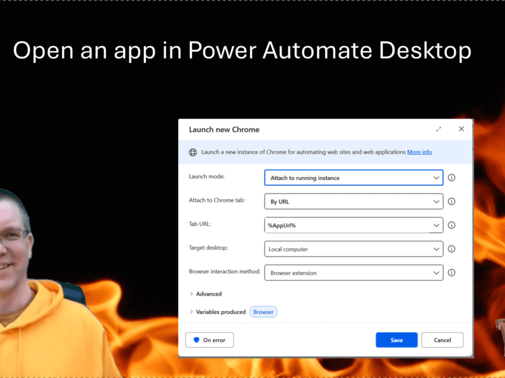Click the info icon beside Launch mode

tap(451, 178)
